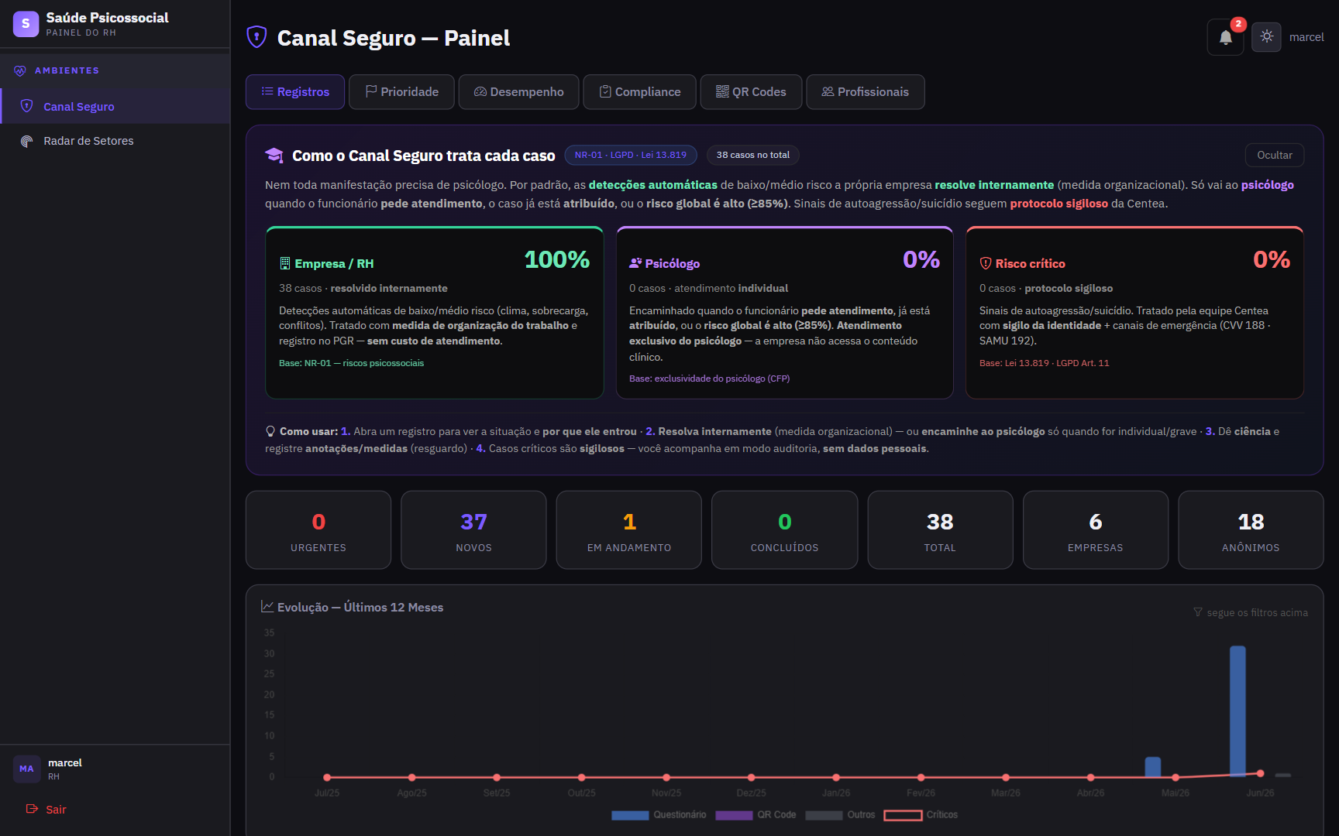Click the lightbulb icon beside Como usar
This screenshot has height=836, width=1339.
[x=270, y=431]
